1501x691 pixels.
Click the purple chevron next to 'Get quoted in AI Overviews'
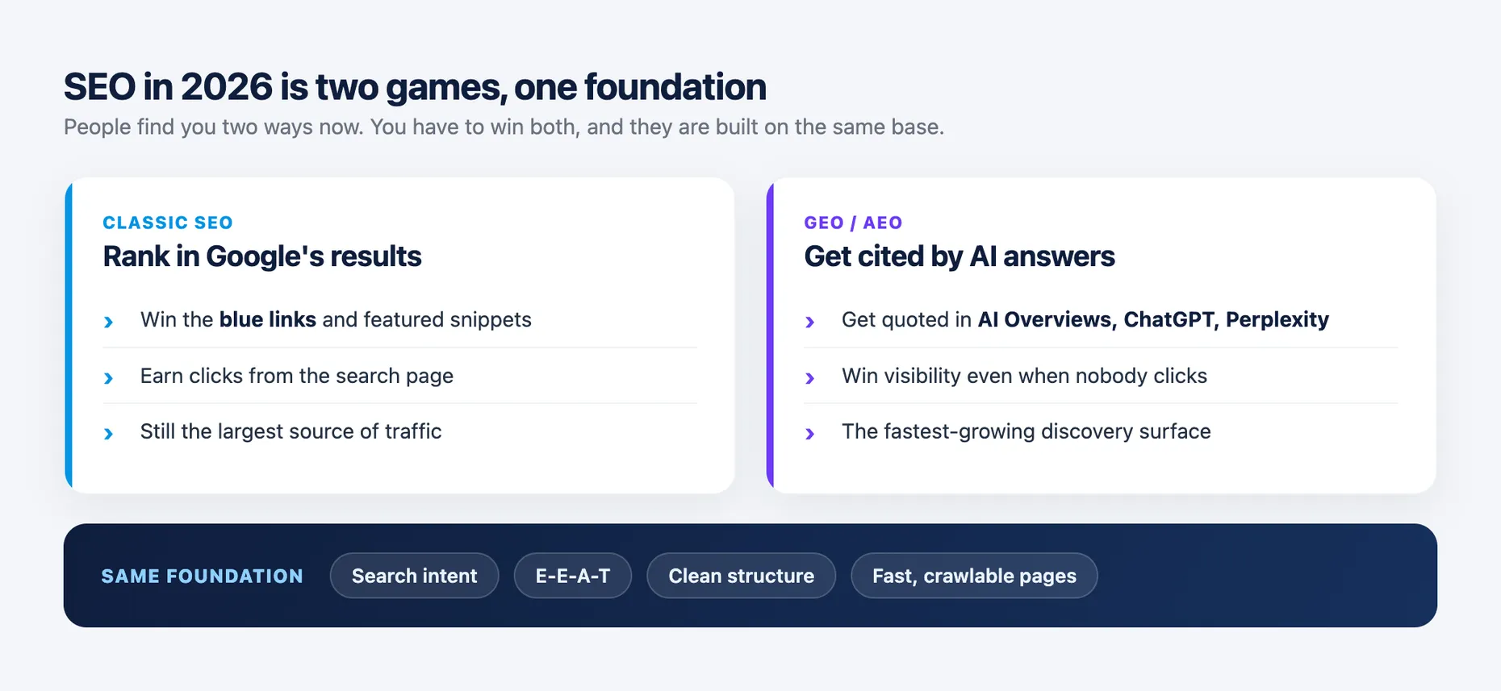809,322
